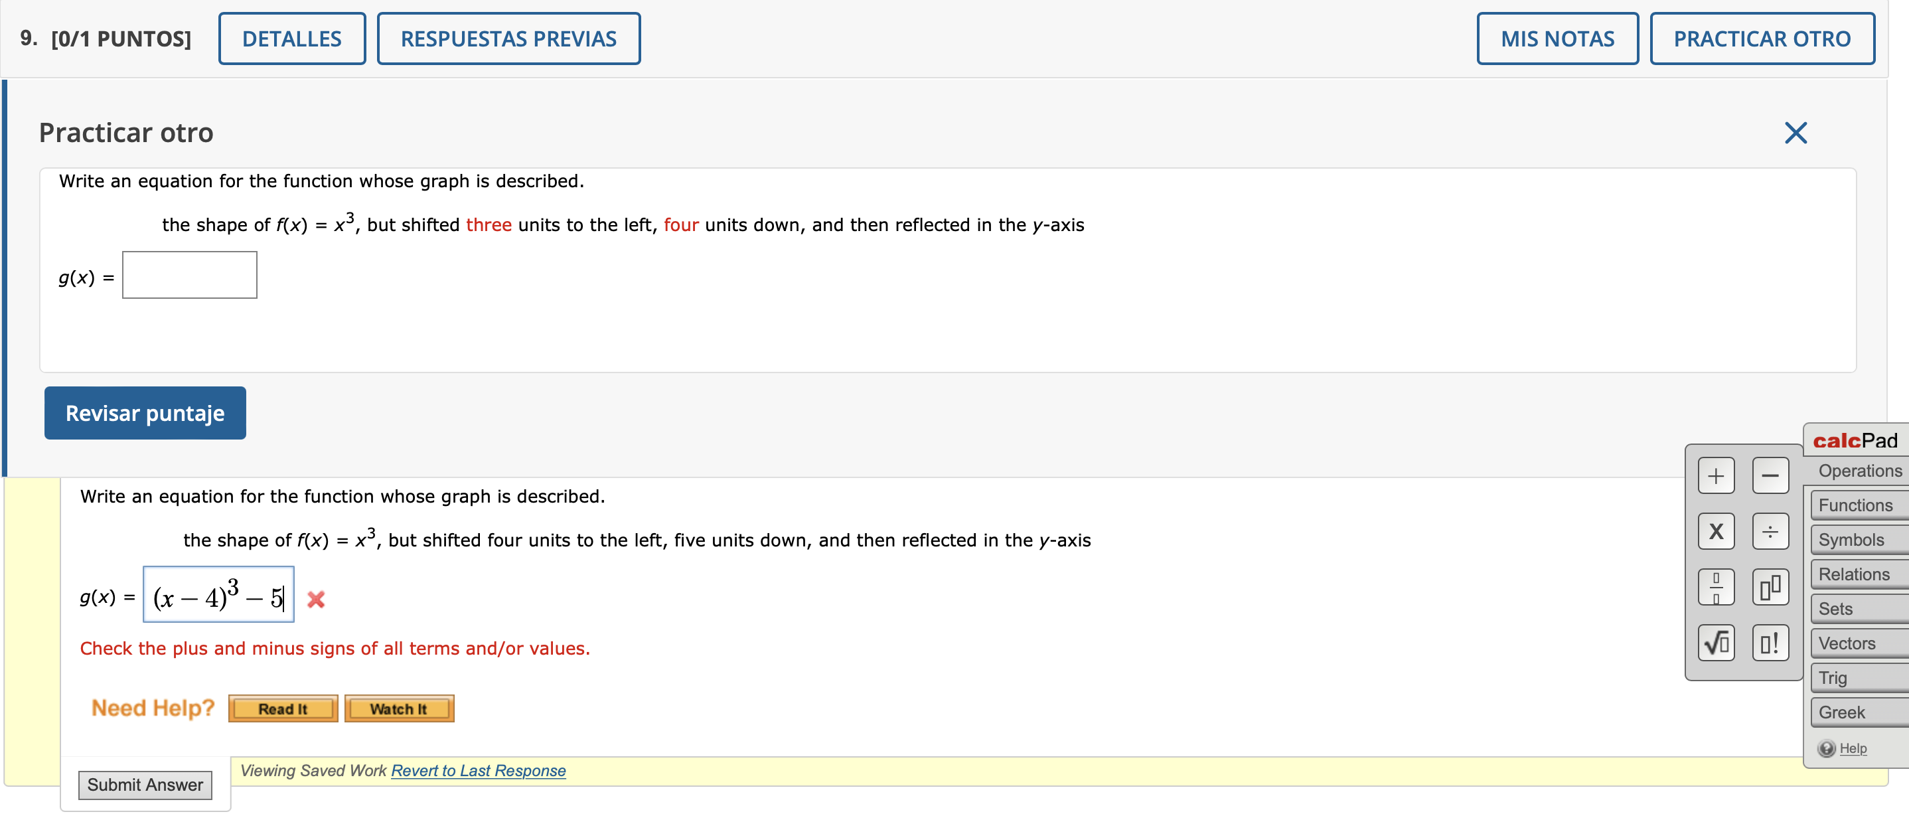This screenshot has width=1909, height=818.
Task: Insert a factorial using calcPad
Action: coord(1771,642)
